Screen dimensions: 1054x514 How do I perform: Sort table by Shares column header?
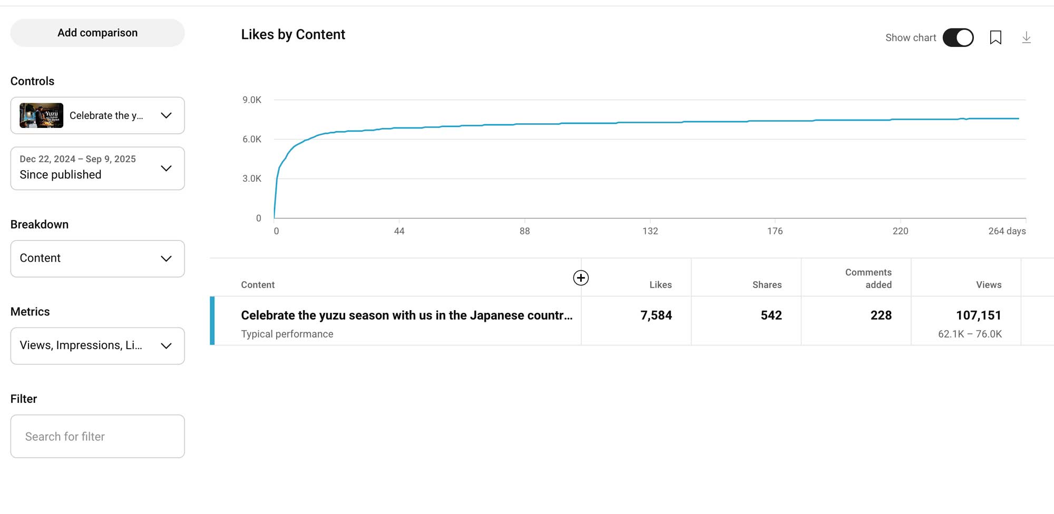[767, 285]
